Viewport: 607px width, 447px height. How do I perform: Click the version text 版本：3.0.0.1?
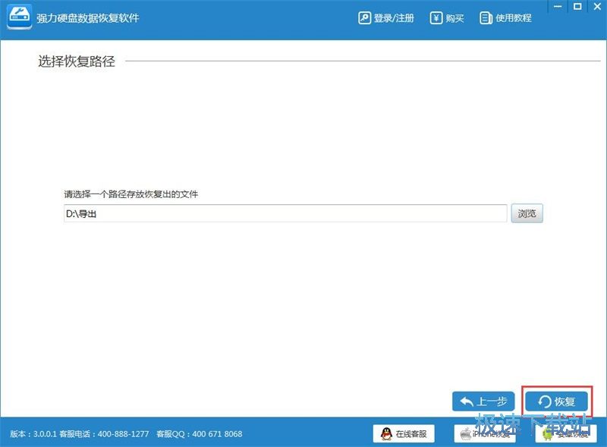click(33, 434)
